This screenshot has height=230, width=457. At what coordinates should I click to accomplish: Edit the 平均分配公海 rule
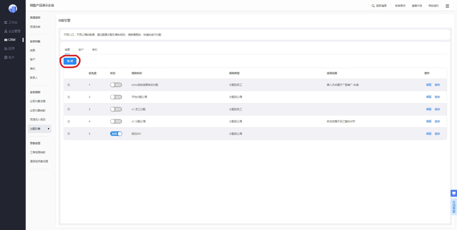click(x=429, y=97)
